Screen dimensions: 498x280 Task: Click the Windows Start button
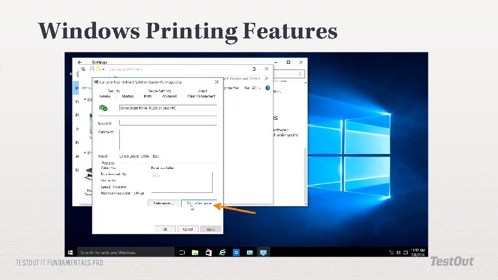point(71,253)
